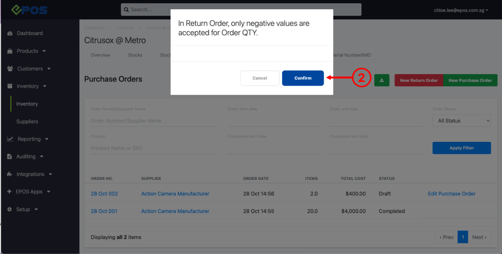Click the Next pagination button
Viewport: 502px width, 254px height.
tap(479, 237)
